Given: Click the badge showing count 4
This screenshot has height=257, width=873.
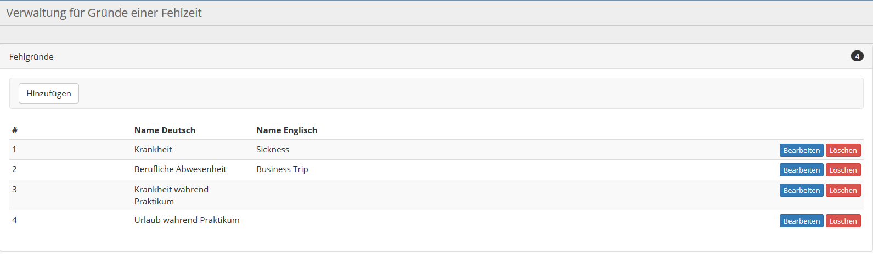Looking at the screenshot, I should 857,56.
